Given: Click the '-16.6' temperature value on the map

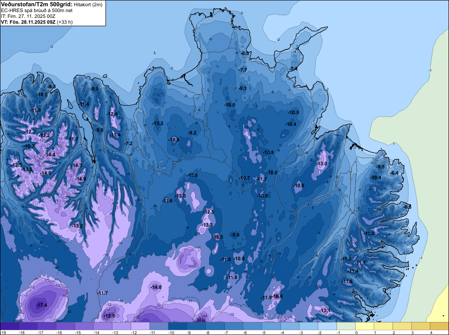Looking at the screenshot, I should point(277,296).
